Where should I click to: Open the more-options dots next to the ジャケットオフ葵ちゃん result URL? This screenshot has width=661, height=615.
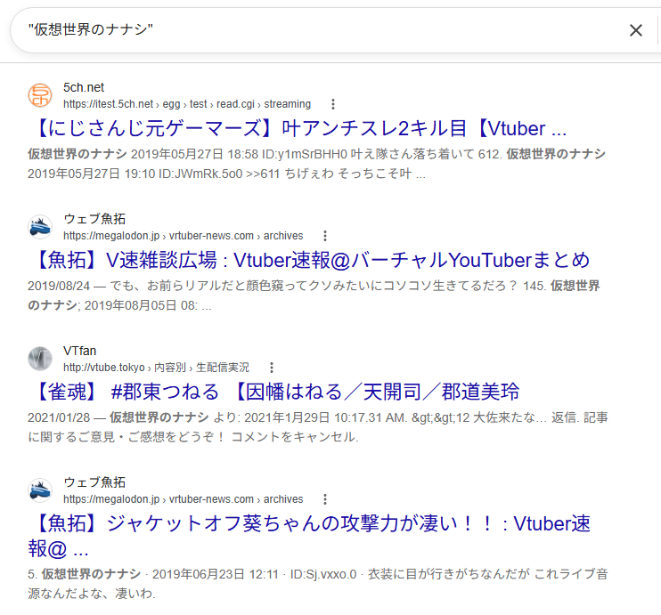tap(325, 499)
